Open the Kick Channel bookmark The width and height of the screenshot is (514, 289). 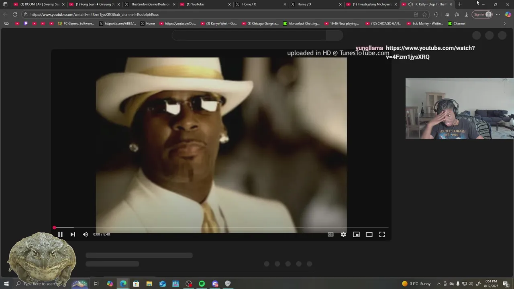pos(457,23)
